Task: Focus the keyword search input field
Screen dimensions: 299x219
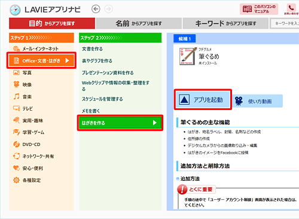Action: 285,23
